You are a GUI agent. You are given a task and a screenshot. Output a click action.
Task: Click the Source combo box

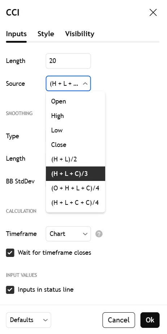tap(68, 84)
